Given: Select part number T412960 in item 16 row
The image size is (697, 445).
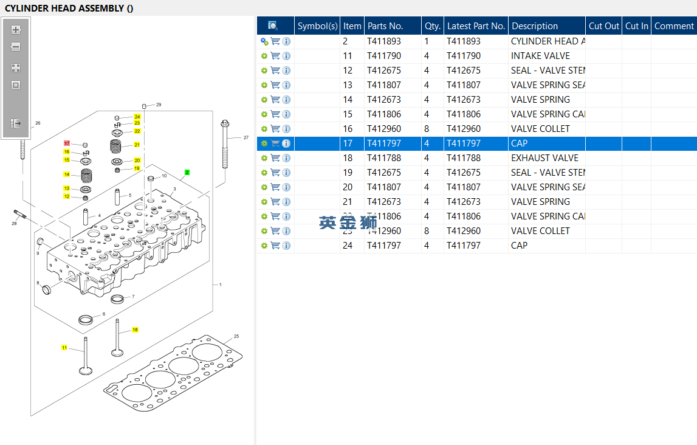Looking at the screenshot, I should pyautogui.click(x=384, y=129).
